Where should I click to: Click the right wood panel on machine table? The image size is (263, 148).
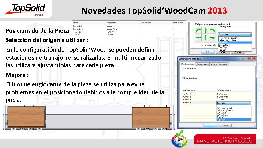[151, 117]
